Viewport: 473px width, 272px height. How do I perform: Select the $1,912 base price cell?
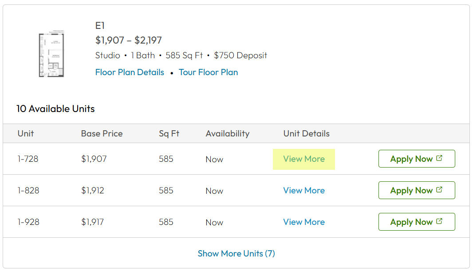click(x=93, y=190)
